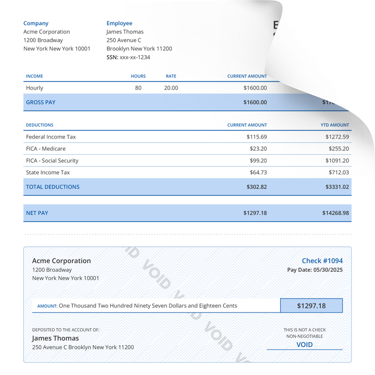Click the total deductions current amount $302.82
This screenshot has height=375, width=375.
click(257, 187)
